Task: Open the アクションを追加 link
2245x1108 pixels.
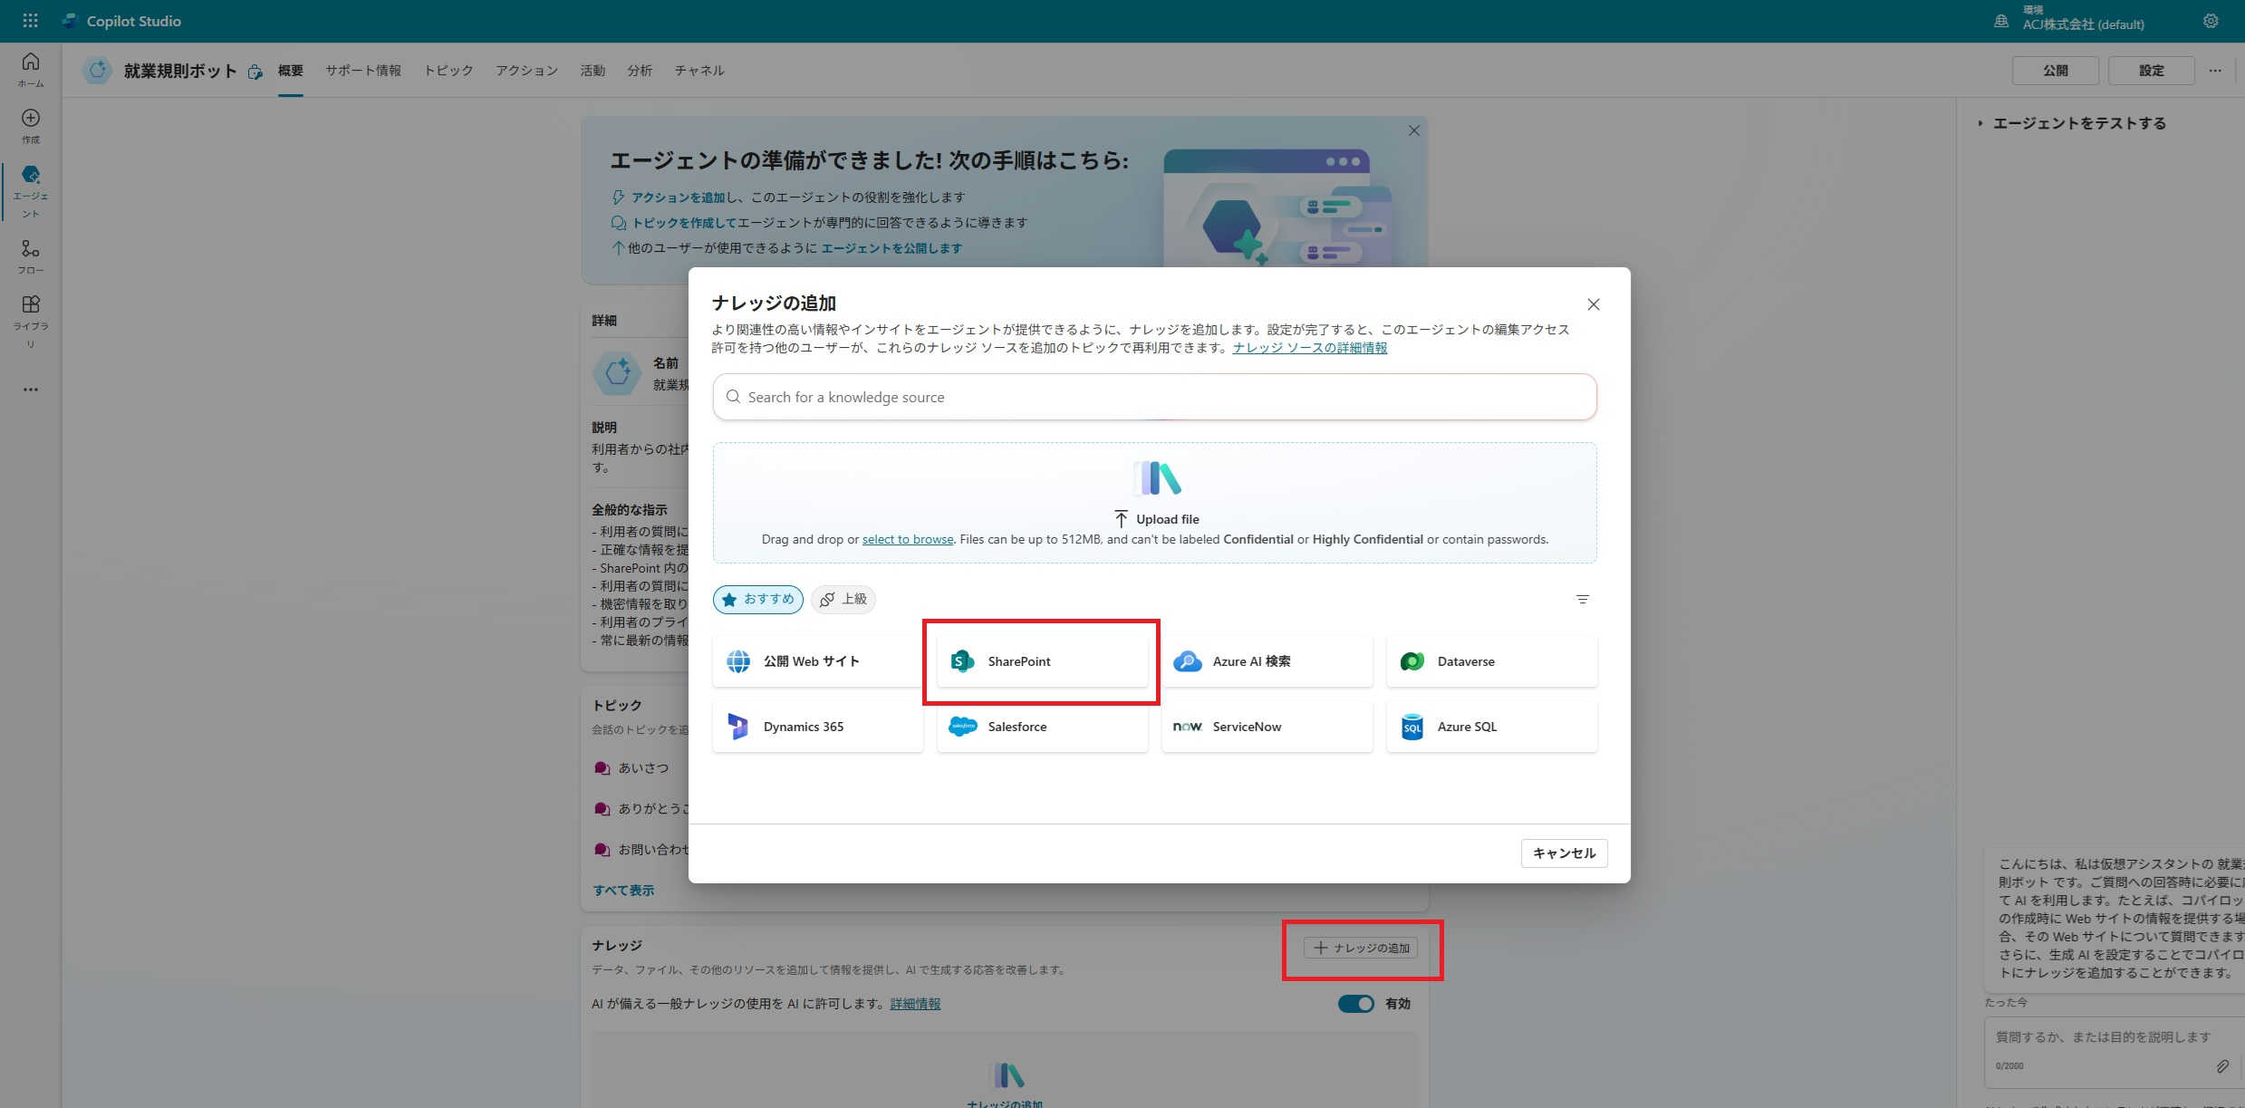Action: (679, 198)
